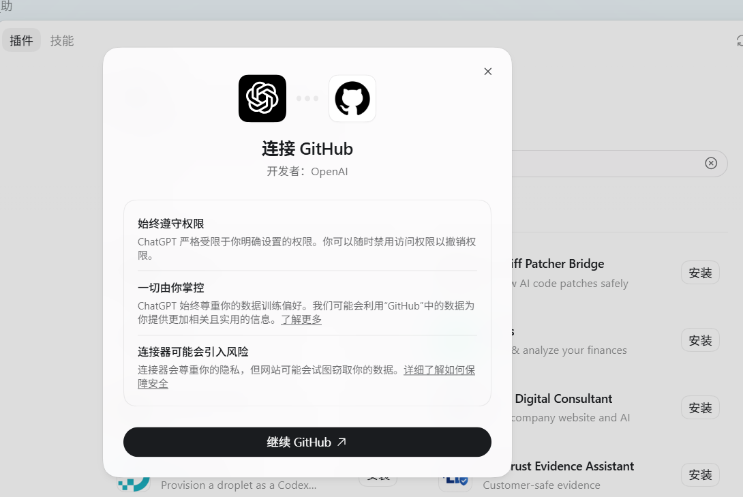The image size is (743, 497).
Task: Install the Trust Evidence Assistant plugin
Action: [700, 475]
